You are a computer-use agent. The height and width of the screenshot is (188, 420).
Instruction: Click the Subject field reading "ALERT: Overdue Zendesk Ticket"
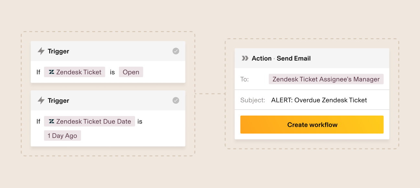pos(319,100)
